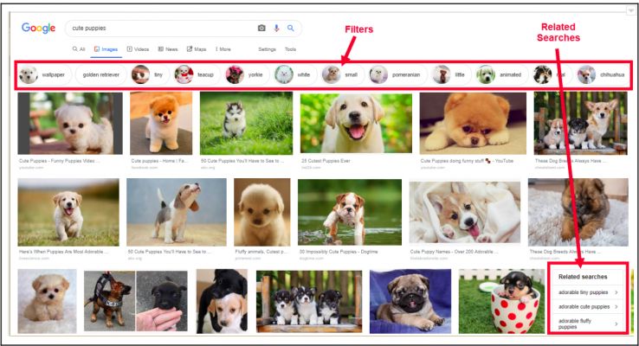Select the 'pomeranian' filter chip
This screenshot has width=639, height=346.
coord(396,75)
